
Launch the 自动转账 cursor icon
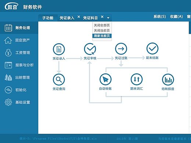(x=105, y=79)
